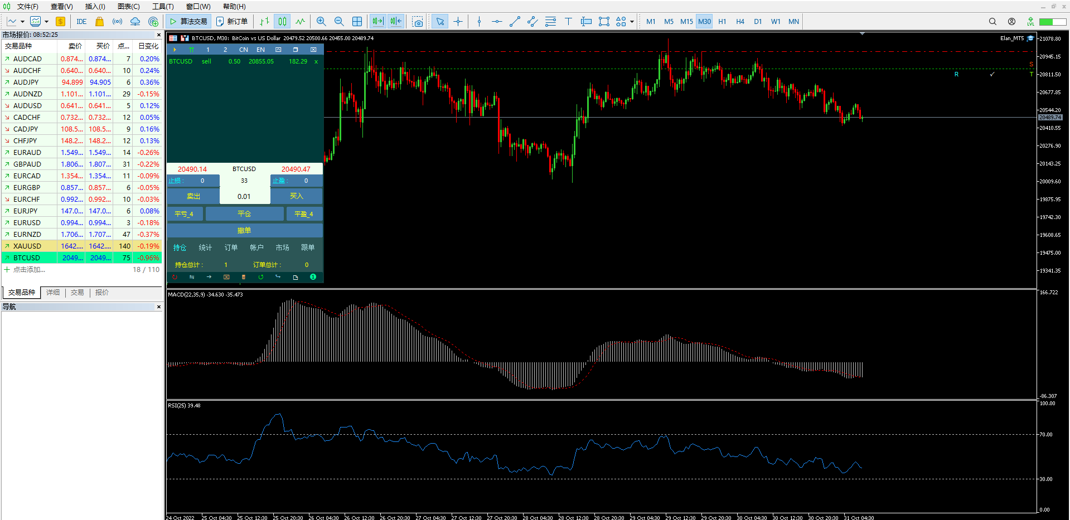Select the Fibonacci retracement tool
The width and height of the screenshot is (1070, 520).
point(550,22)
